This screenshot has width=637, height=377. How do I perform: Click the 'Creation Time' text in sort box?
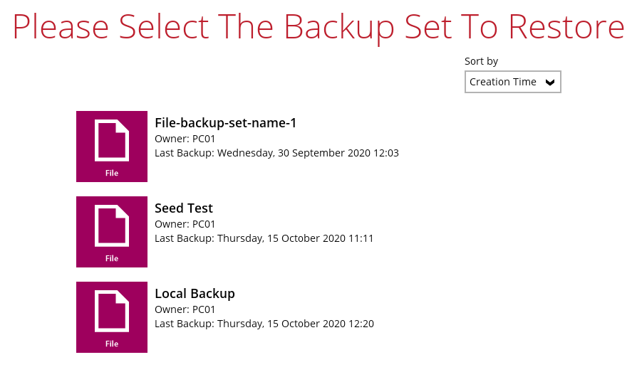click(x=502, y=82)
